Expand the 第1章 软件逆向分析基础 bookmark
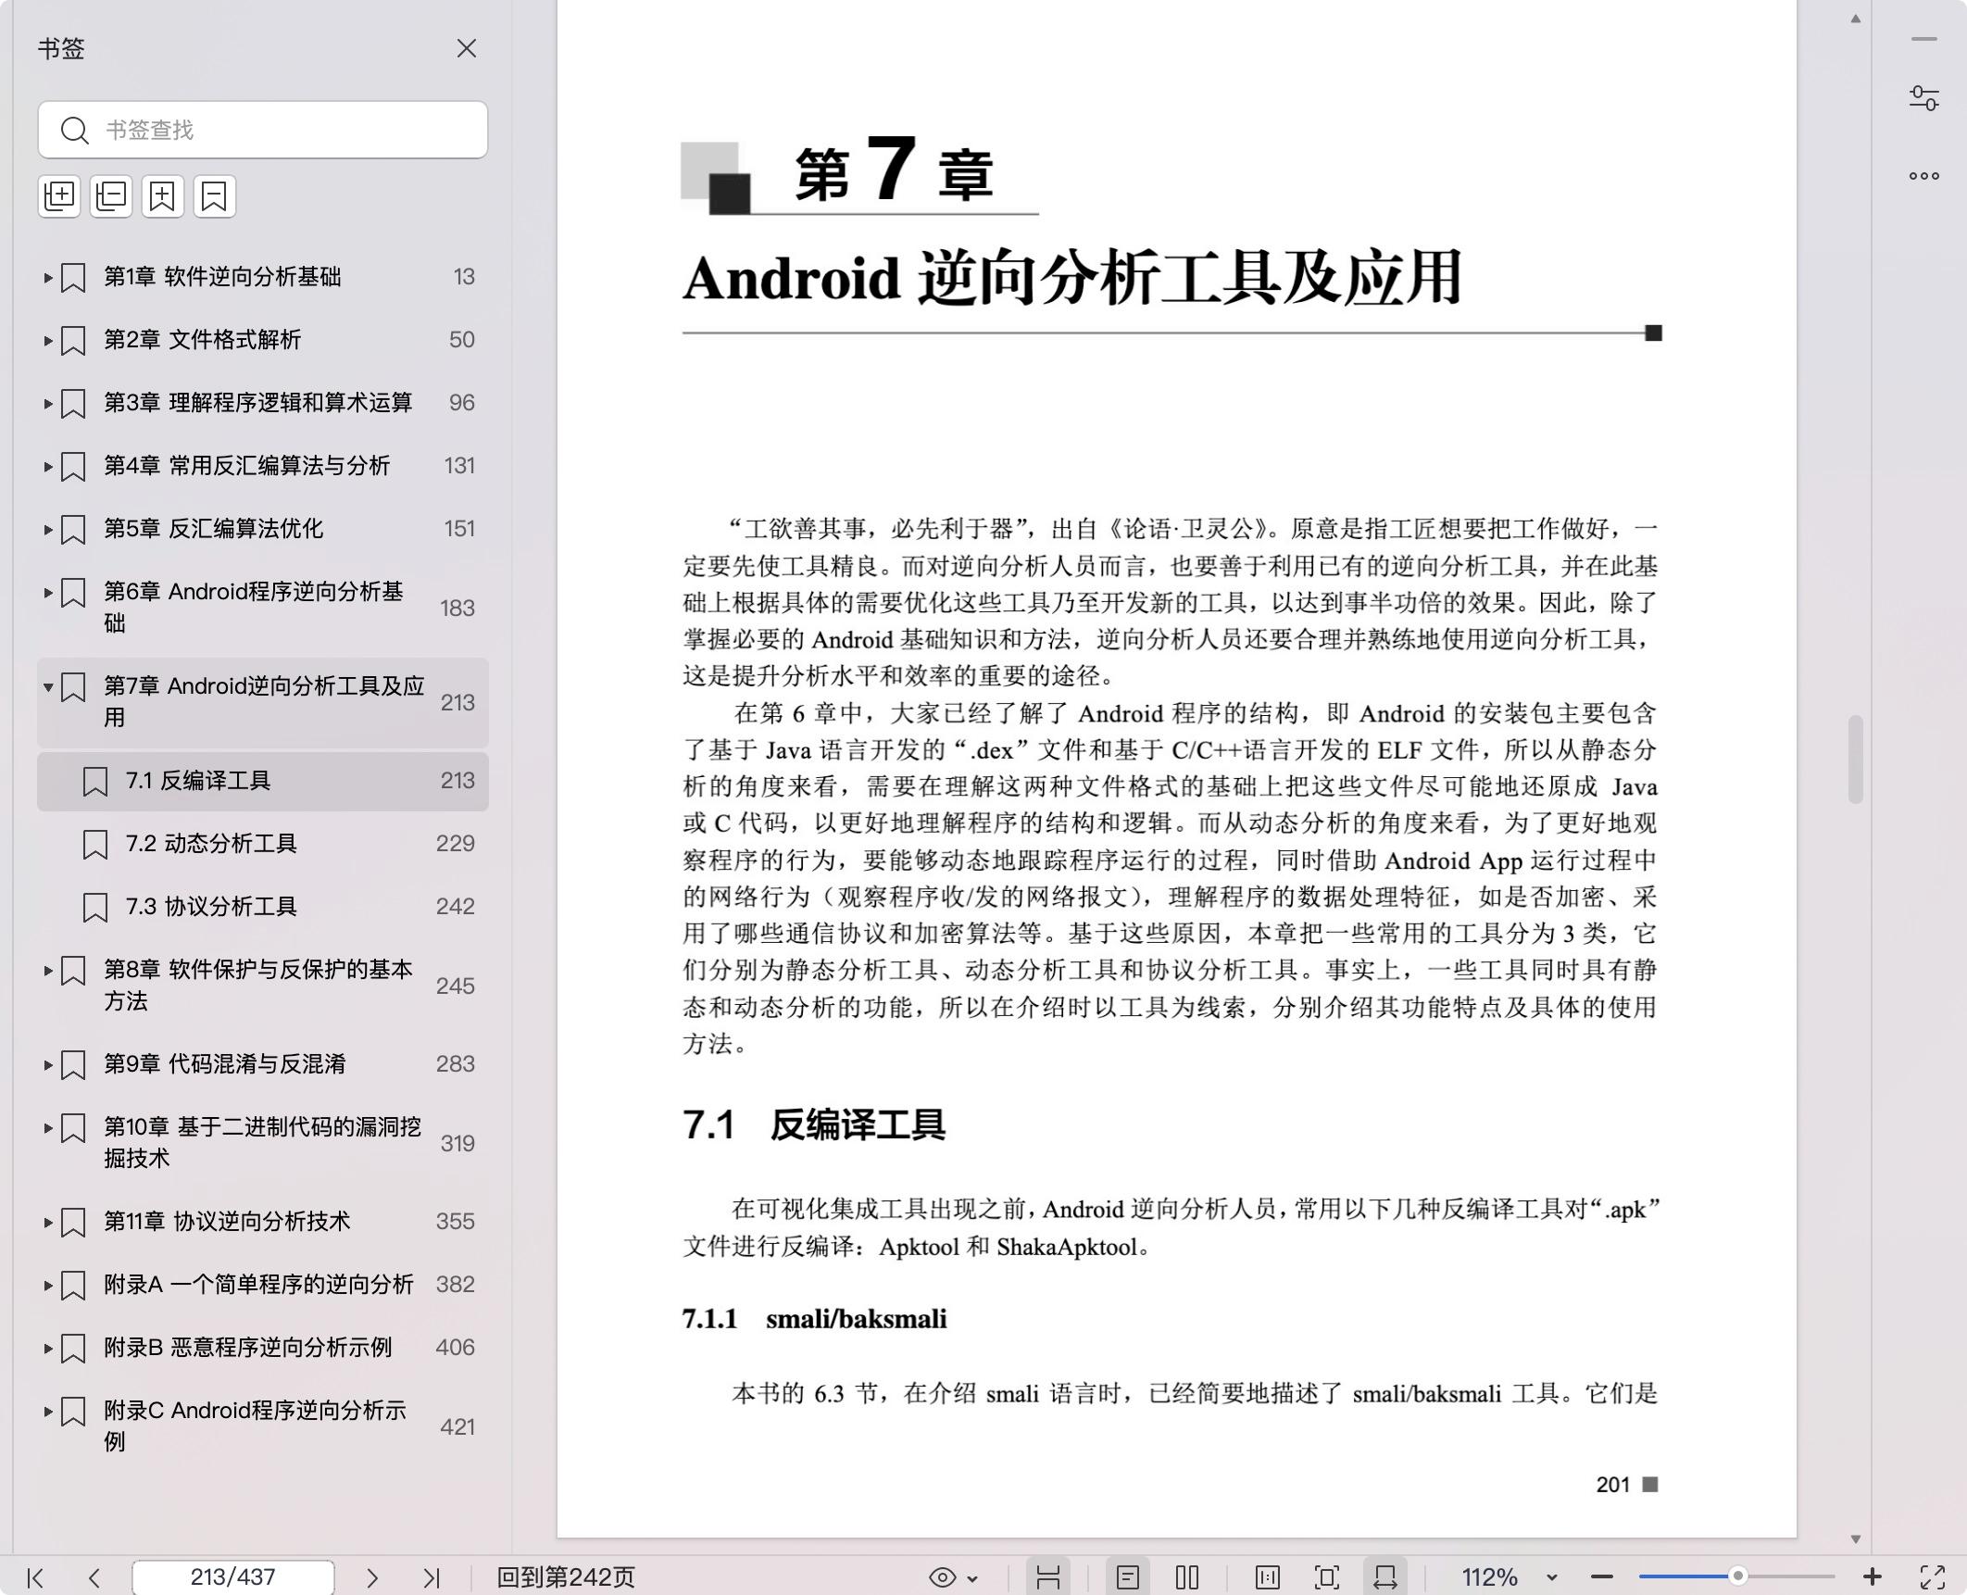The width and height of the screenshot is (1967, 1595). coord(47,277)
